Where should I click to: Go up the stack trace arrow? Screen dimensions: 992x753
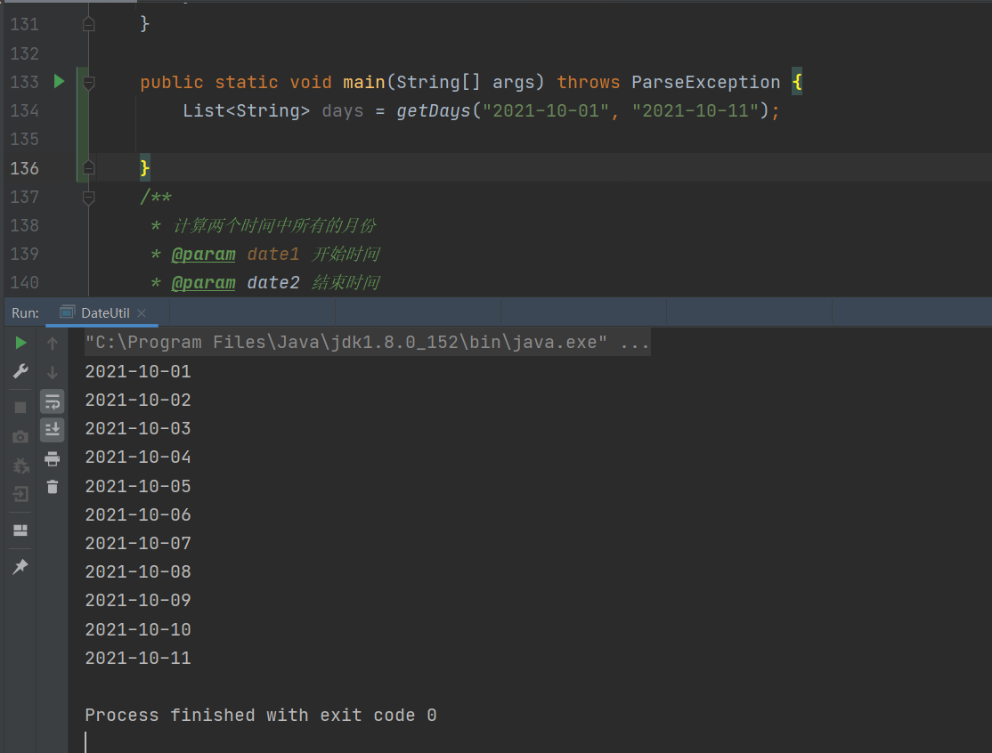(x=53, y=344)
